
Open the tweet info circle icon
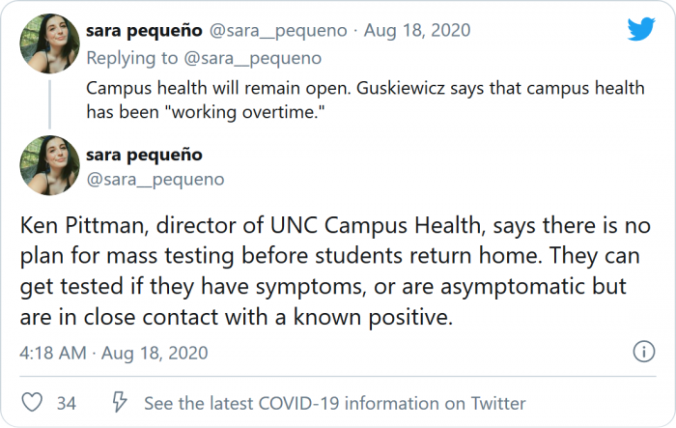click(x=642, y=353)
